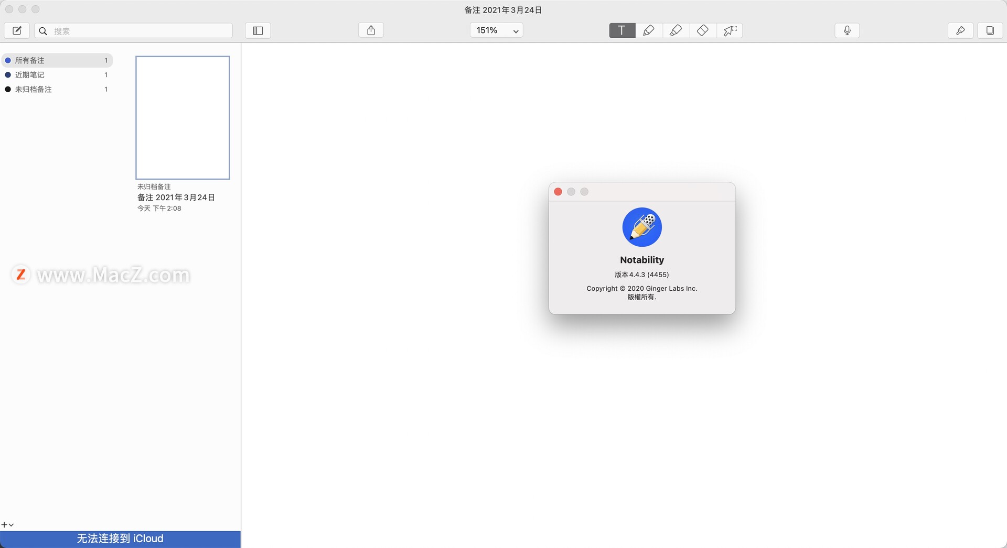This screenshot has height=548, width=1007.
Task: Focus the 搜索 search field
Action: pyautogui.click(x=134, y=31)
